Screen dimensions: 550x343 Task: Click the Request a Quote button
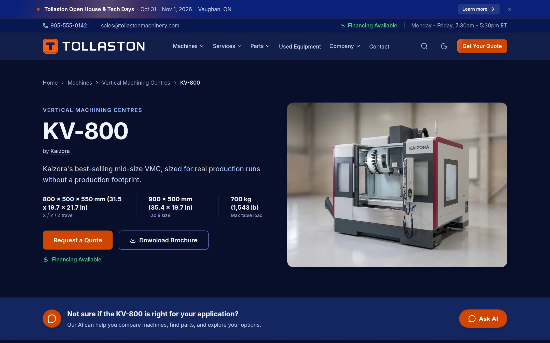78,240
